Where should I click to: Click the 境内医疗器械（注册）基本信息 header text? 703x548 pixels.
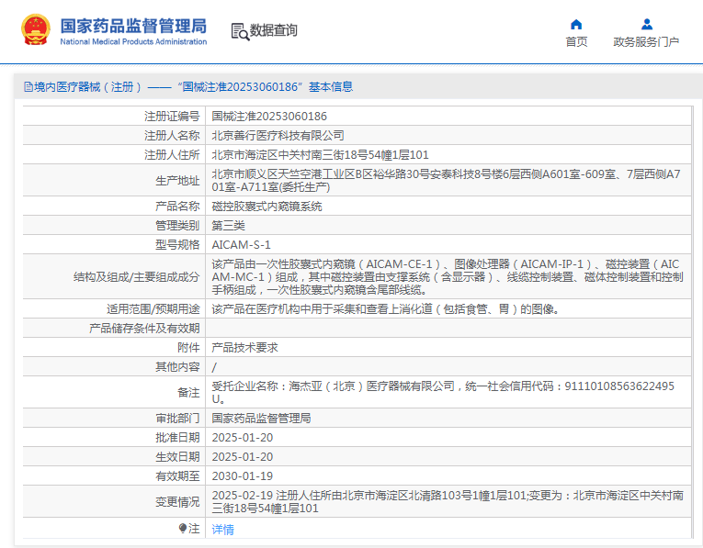(194, 87)
